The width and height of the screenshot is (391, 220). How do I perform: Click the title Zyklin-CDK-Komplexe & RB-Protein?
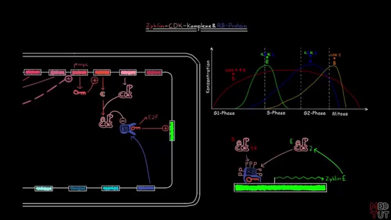click(x=196, y=26)
